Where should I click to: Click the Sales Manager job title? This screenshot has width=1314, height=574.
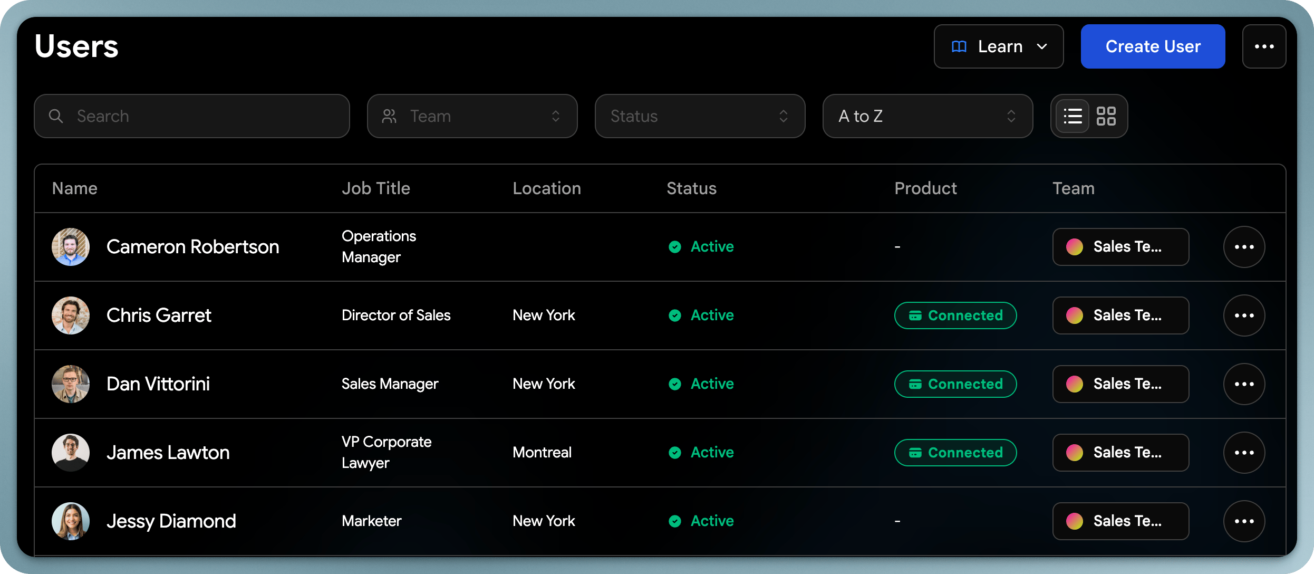[x=390, y=384]
